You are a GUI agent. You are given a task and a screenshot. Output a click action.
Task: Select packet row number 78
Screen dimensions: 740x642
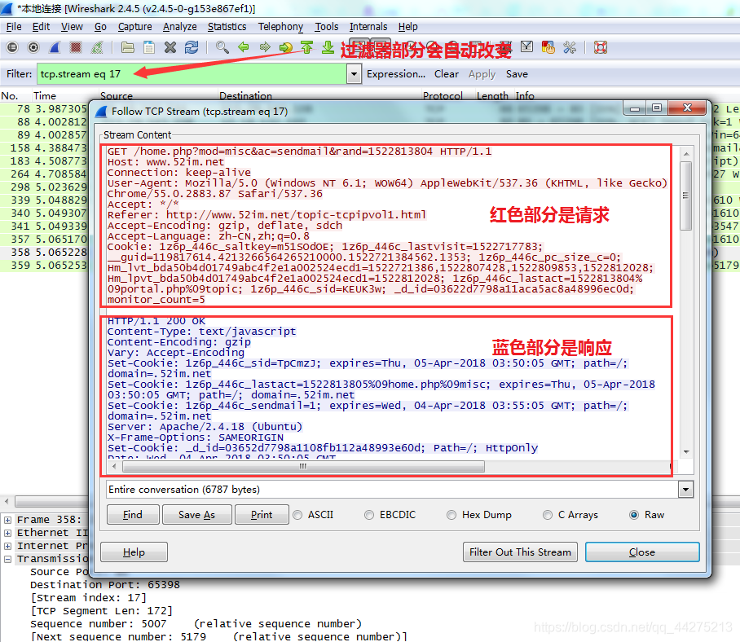[x=44, y=109]
